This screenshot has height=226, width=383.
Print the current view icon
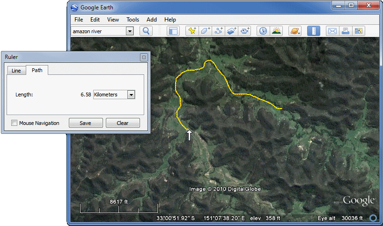(346, 31)
